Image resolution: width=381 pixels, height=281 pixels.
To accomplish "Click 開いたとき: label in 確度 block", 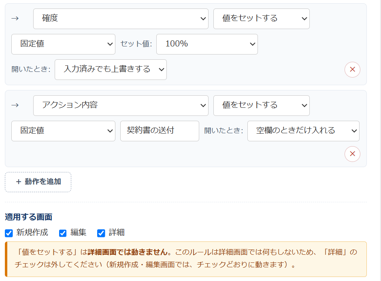I will 31,69.
